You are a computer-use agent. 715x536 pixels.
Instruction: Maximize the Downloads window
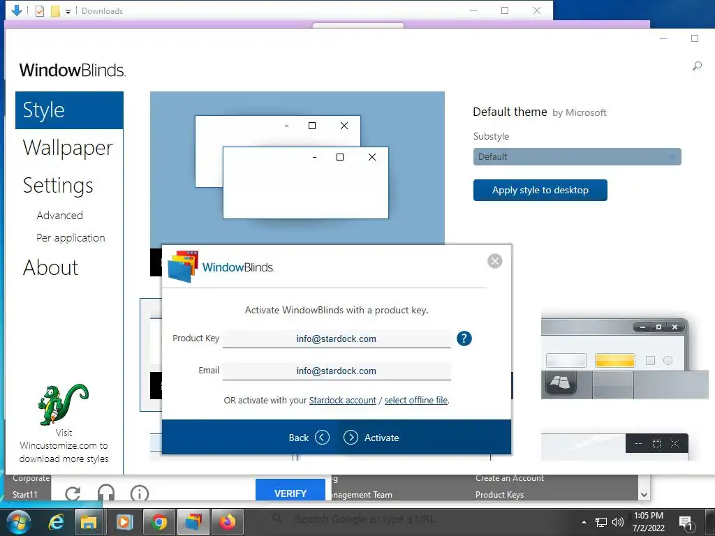(x=505, y=10)
